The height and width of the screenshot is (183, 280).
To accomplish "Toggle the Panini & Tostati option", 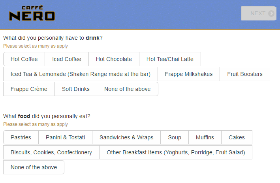I will pos(65,137).
